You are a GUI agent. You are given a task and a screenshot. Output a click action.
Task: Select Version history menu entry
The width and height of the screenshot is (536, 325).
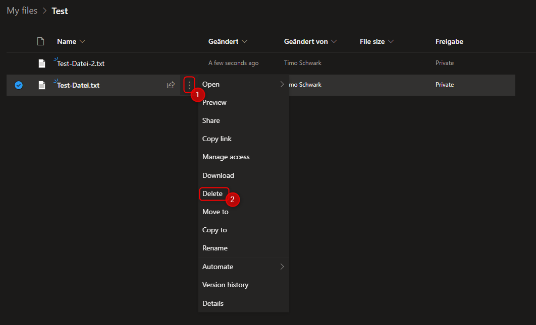coord(225,285)
